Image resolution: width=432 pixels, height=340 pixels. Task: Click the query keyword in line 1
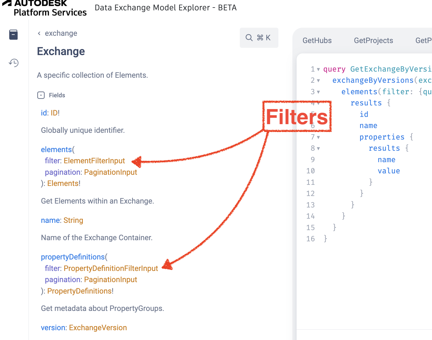[x=334, y=69]
